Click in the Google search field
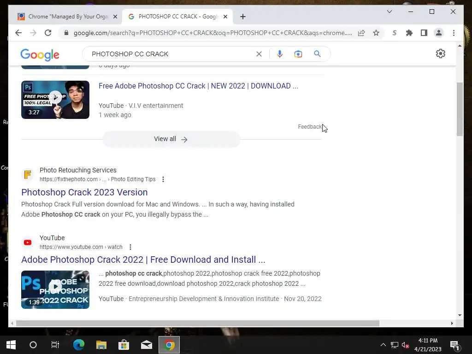The width and height of the screenshot is (472, 354). tap(171, 54)
